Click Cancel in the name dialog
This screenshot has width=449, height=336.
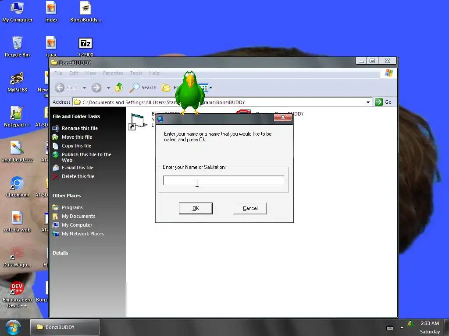click(250, 208)
